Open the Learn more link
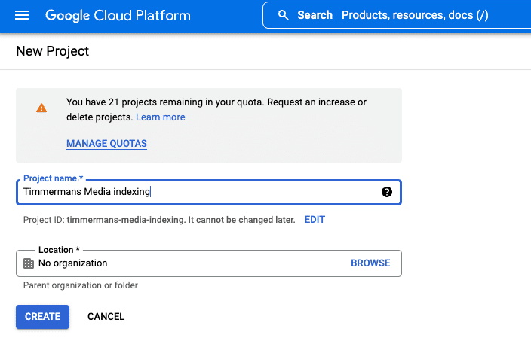This screenshot has width=531, height=350. click(x=161, y=117)
